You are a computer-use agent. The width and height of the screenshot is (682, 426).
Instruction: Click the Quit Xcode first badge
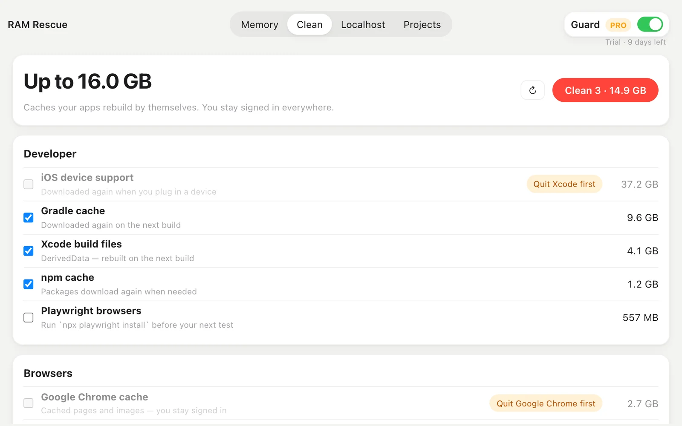(564, 184)
